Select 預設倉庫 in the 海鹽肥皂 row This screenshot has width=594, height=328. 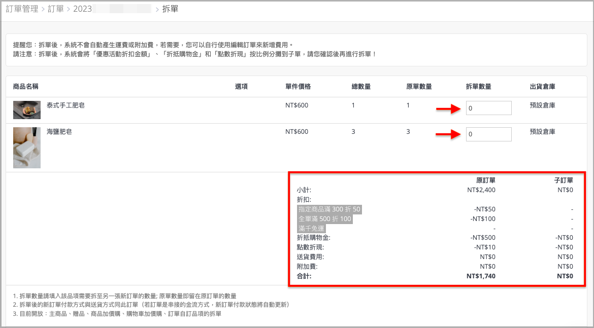click(542, 132)
